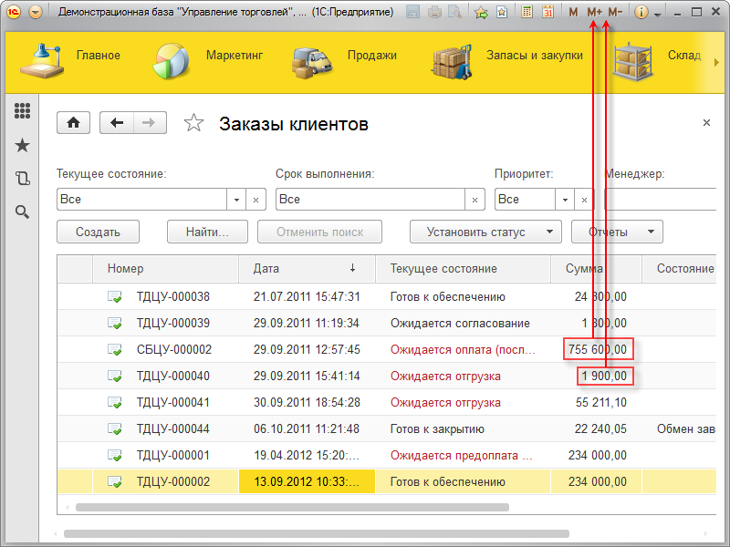Open the Favorites star in left sidebar

(22, 144)
